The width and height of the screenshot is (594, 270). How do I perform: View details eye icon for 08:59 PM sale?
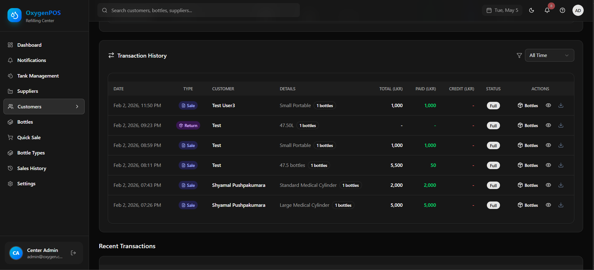coord(548,145)
